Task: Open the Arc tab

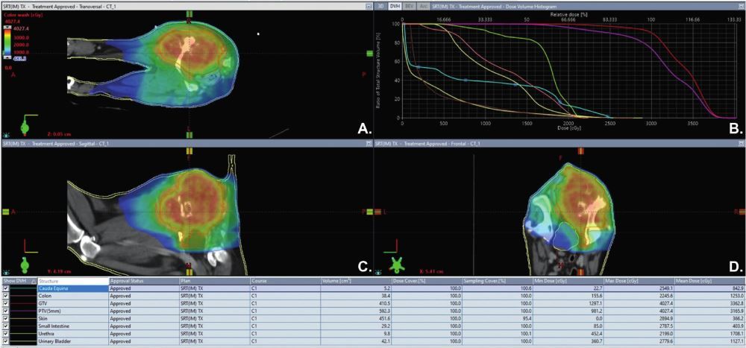Action: click(x=422, y=6)
